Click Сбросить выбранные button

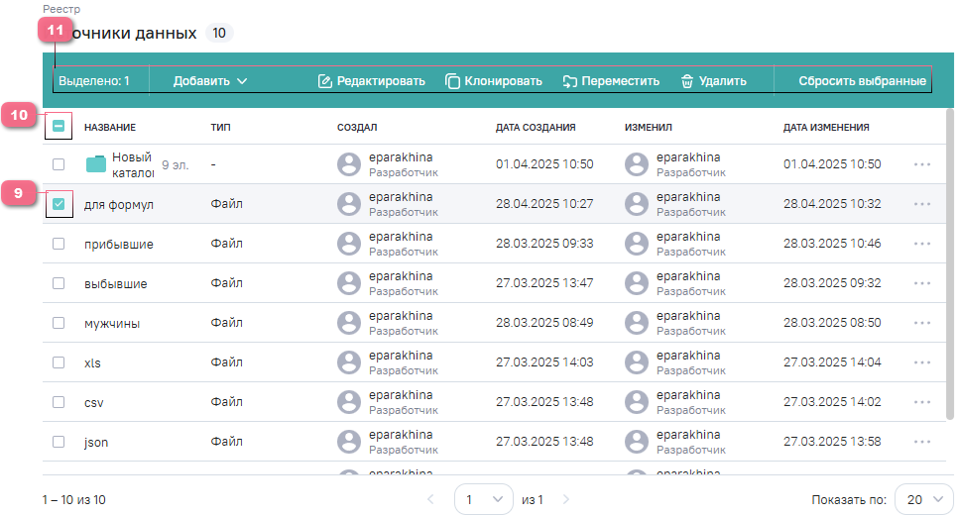pos(862,81)
